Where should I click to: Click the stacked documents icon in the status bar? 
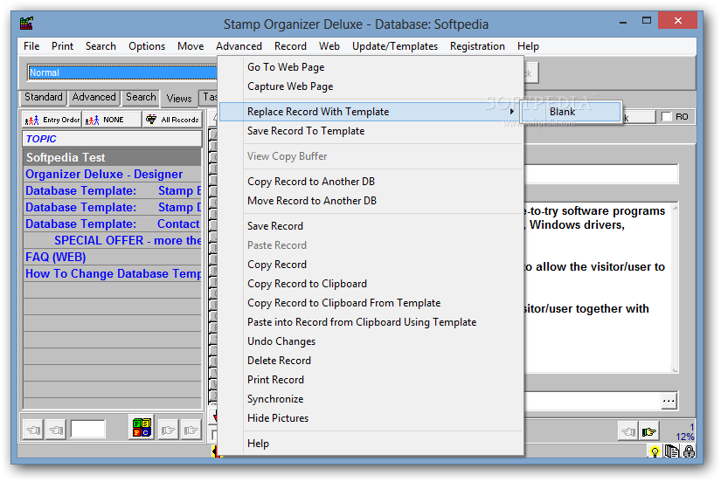point(672,451)
